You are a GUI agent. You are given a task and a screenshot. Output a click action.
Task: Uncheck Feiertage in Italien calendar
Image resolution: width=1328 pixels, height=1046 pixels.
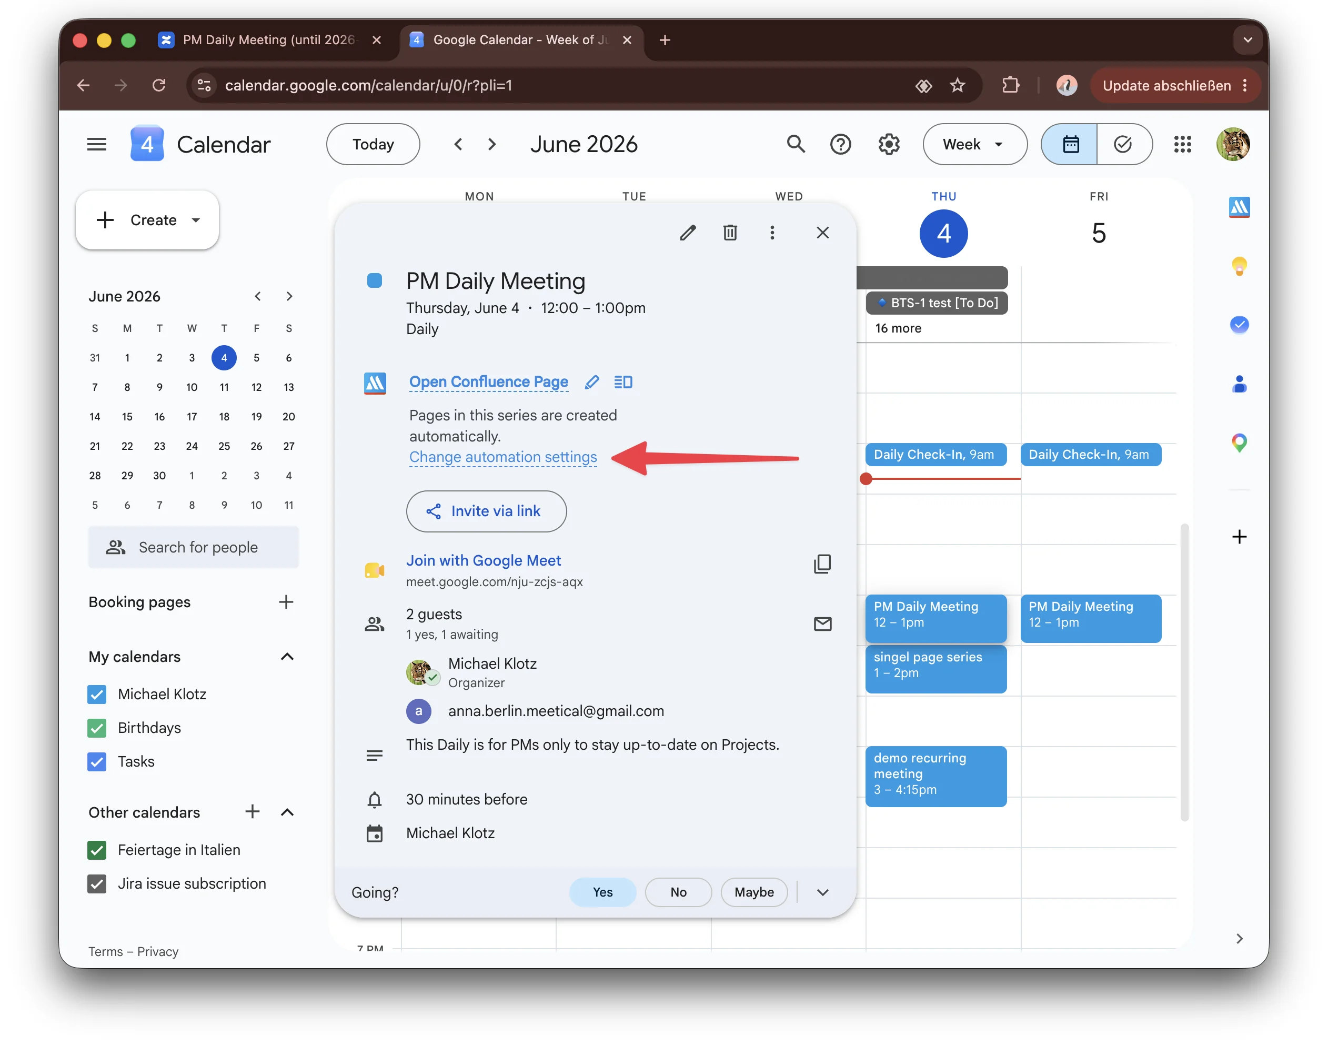coord(97,850)
